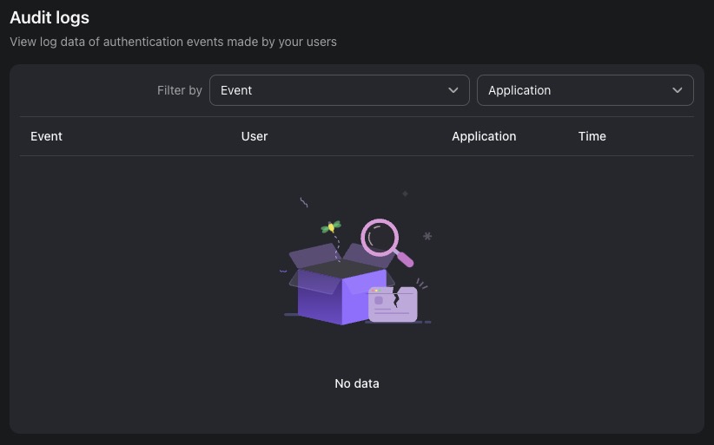
Task: Open the Application filter dropdown
Action: tap(585, 90)
